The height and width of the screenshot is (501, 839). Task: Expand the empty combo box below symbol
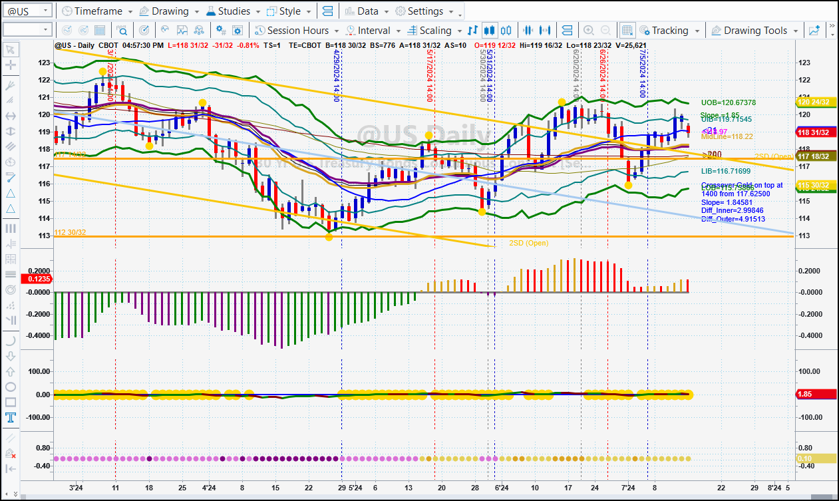pyautogui.click(x=45, y=30)
